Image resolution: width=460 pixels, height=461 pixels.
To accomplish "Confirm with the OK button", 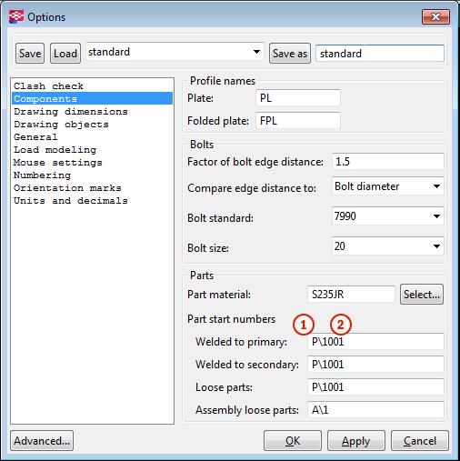I will tap(293, 441).
